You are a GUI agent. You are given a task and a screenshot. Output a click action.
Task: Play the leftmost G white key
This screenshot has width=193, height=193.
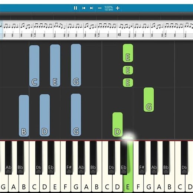click(x=3, y=183)
